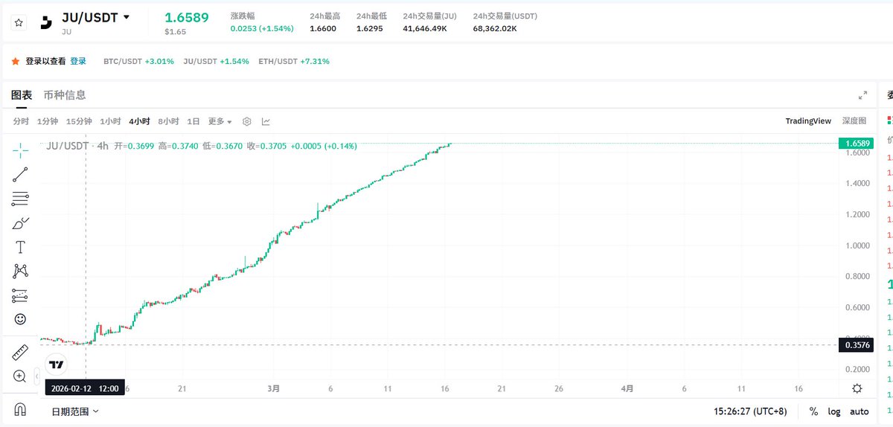Toggle logarithmic scale with log button
893x427 pixels.
pyautogui.click(x=834, y=411)
